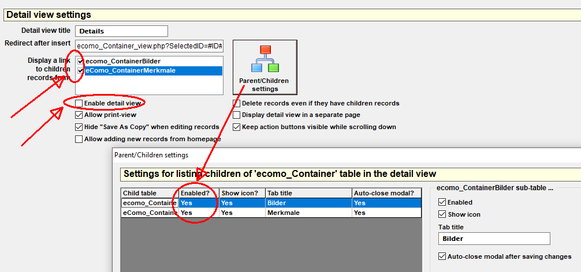Click Show icon? Yes cell in Merkmale row
Image resolution: width=581 pixels, height=272 pixels.
click(242, 213)
